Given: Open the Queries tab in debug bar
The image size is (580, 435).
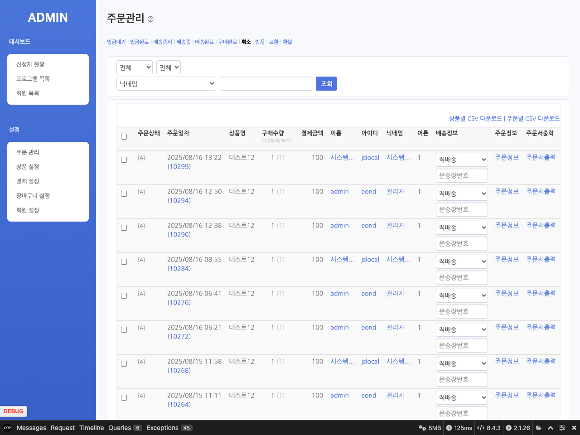Looking at the screenshot, I should point(120,428).
